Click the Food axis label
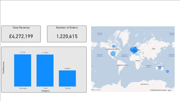Viewport: 180px width, 101px height. pos(46,88)
